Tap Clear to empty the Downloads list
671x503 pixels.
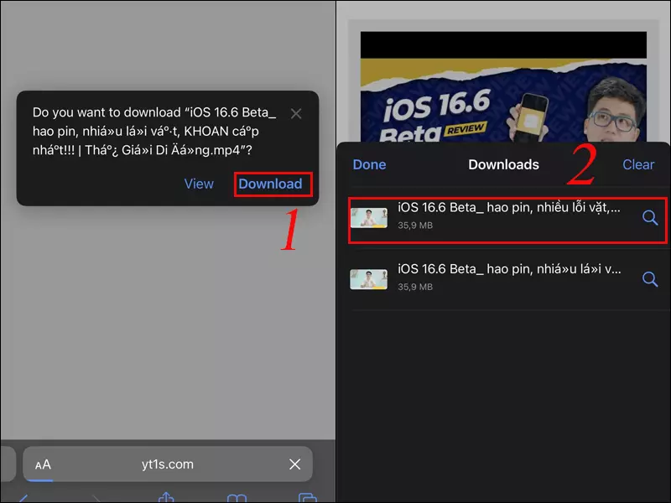(638, 164)
